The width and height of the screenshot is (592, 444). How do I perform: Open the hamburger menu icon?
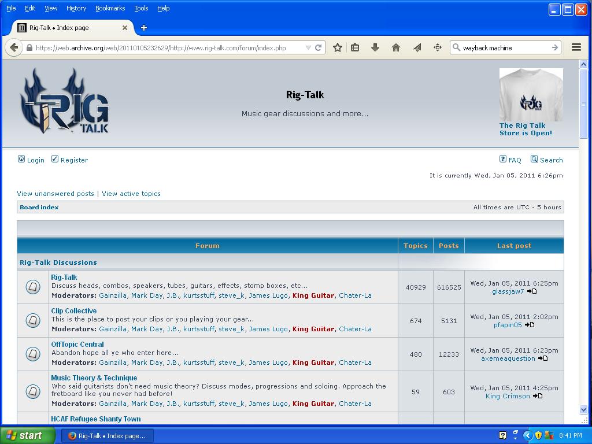(576, 47)
